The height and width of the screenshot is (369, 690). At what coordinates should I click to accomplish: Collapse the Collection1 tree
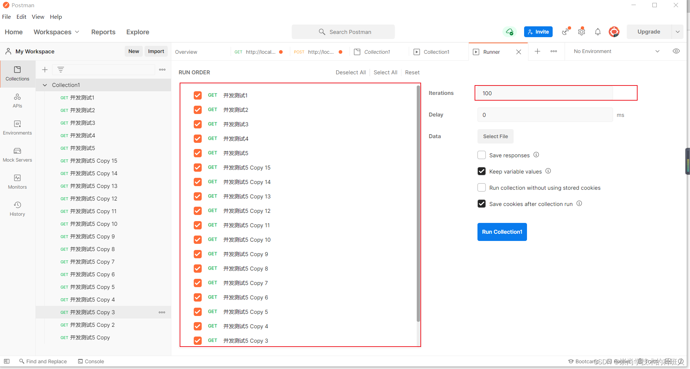(x=45, y=85)
